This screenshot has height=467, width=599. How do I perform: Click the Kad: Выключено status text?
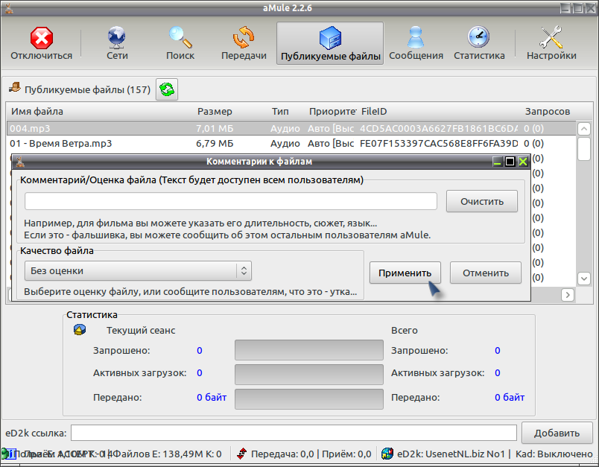(554, 454)
